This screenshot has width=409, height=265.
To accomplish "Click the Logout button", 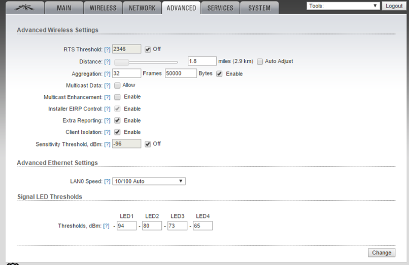I will click(394, 6).
